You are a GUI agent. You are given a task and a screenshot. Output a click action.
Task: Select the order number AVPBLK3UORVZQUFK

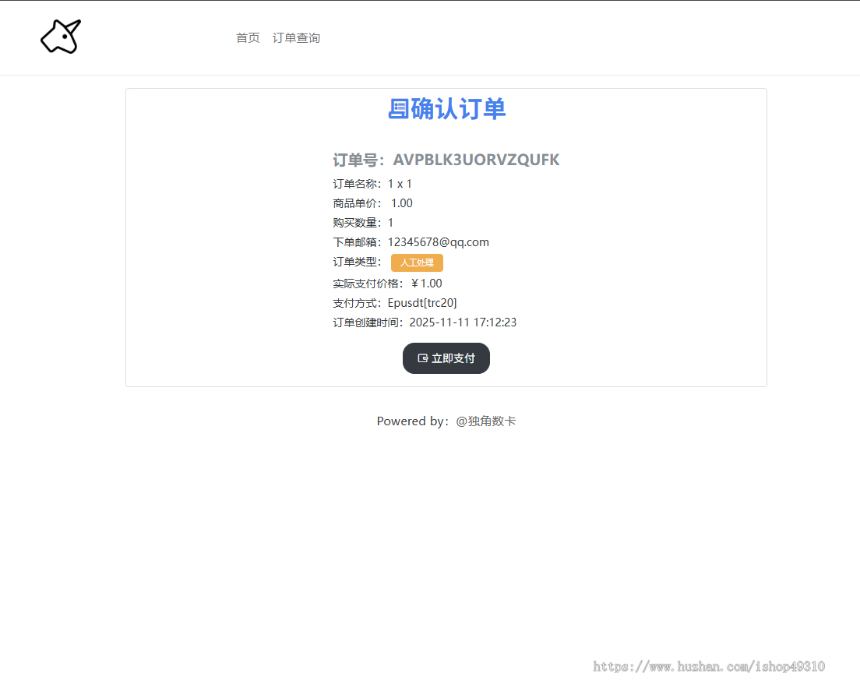coord(476,160)
